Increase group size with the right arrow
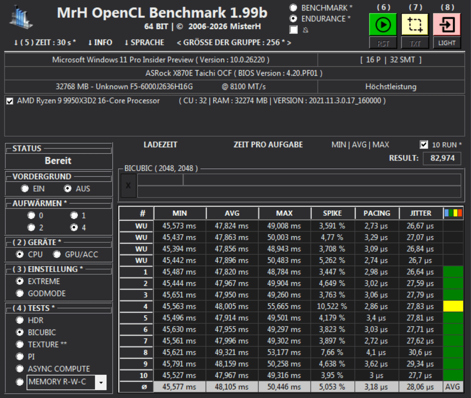 [x=289, y=43]
